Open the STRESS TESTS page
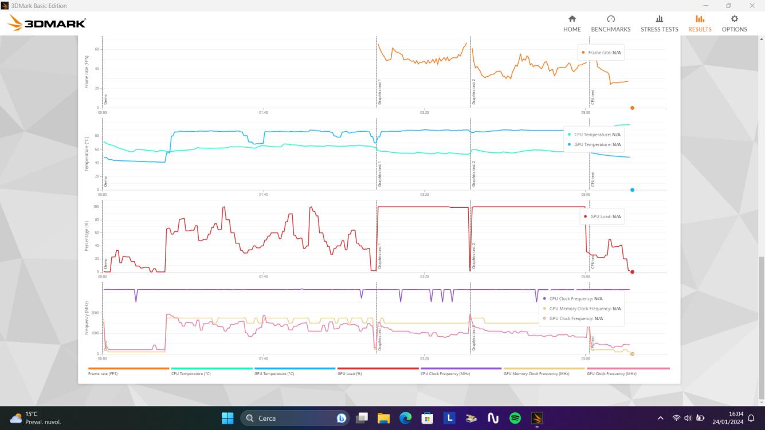 659,23
